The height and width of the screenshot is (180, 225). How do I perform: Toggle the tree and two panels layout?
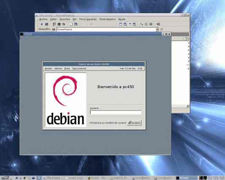[x=134, y=24]
